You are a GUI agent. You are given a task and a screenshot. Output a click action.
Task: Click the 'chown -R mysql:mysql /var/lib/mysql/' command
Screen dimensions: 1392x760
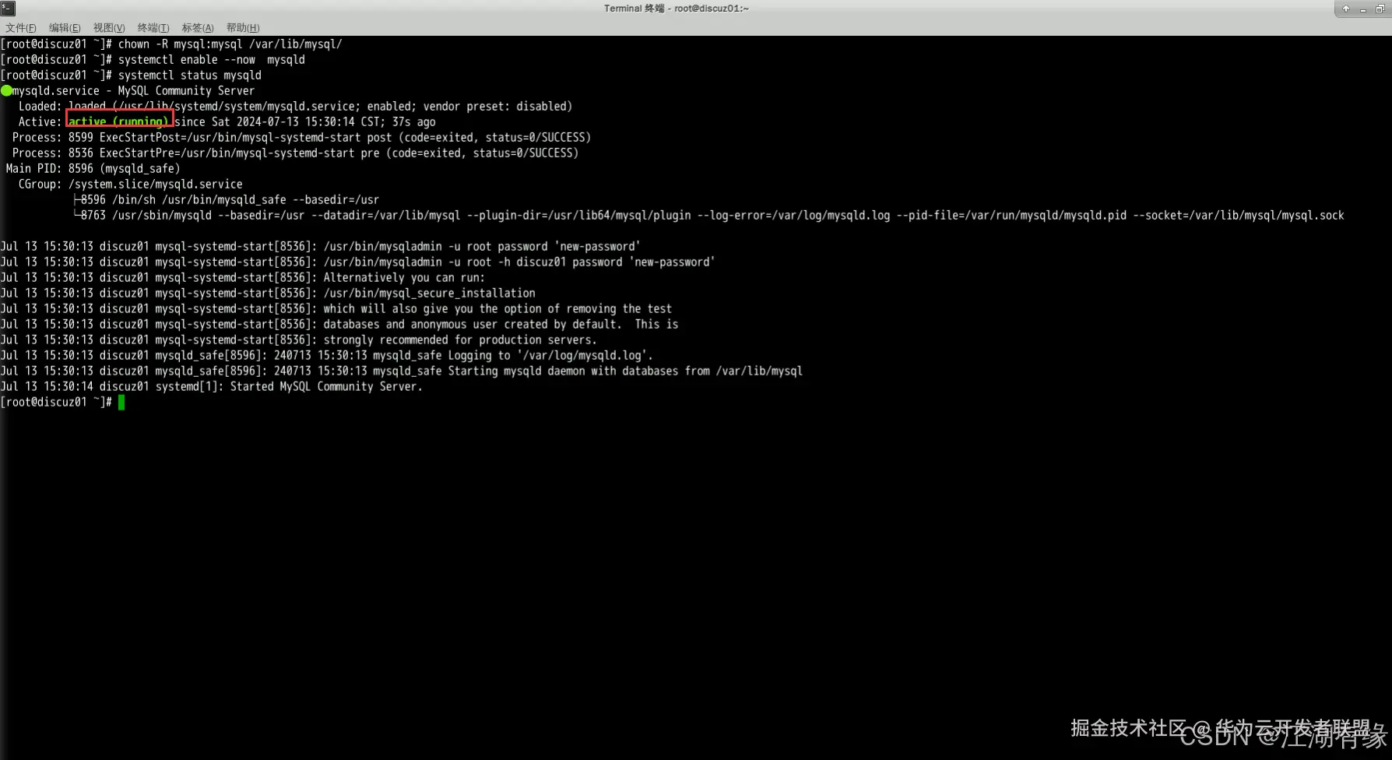tap(230, 44)
